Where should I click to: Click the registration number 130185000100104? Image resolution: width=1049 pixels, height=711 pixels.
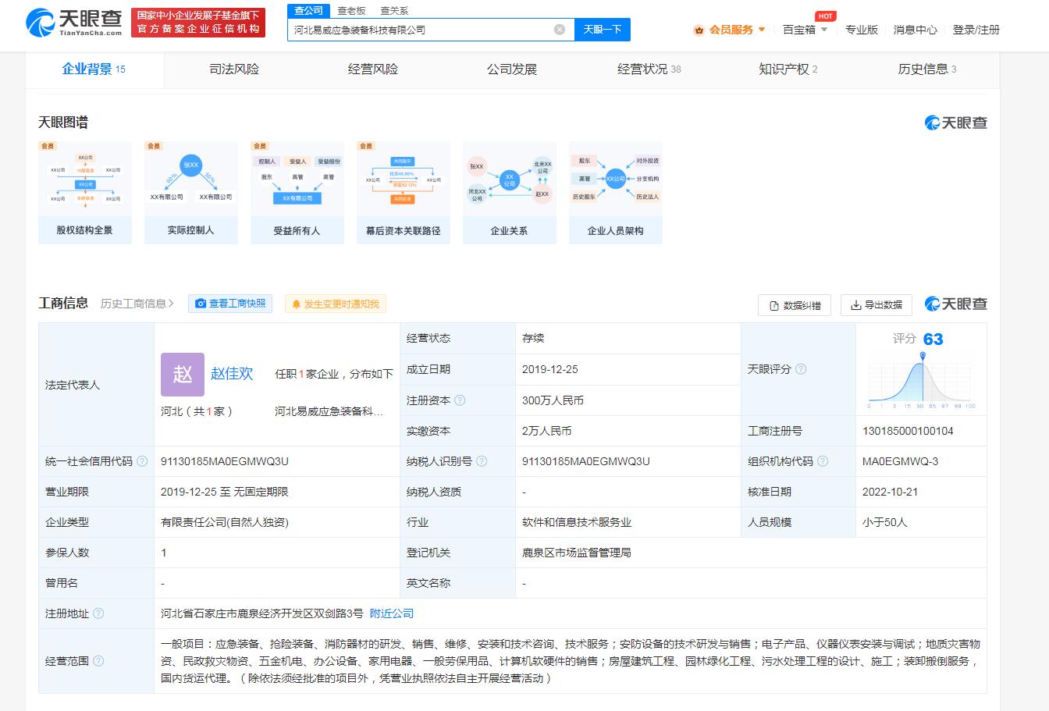(908, 431)
